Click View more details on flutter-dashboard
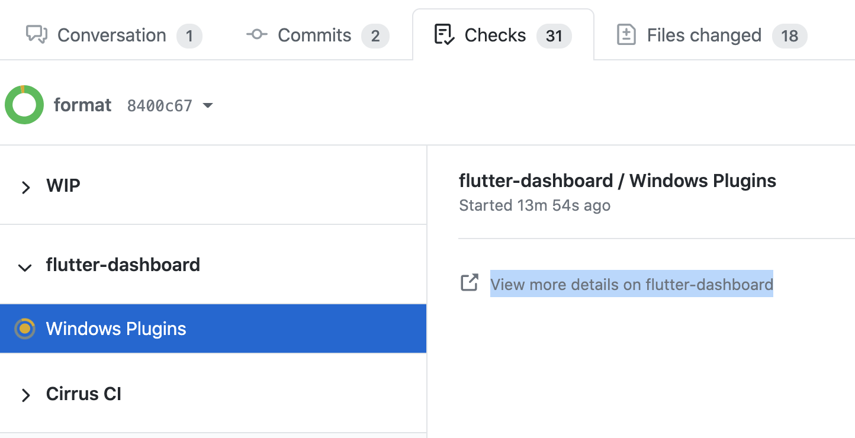 click(631, 284)
